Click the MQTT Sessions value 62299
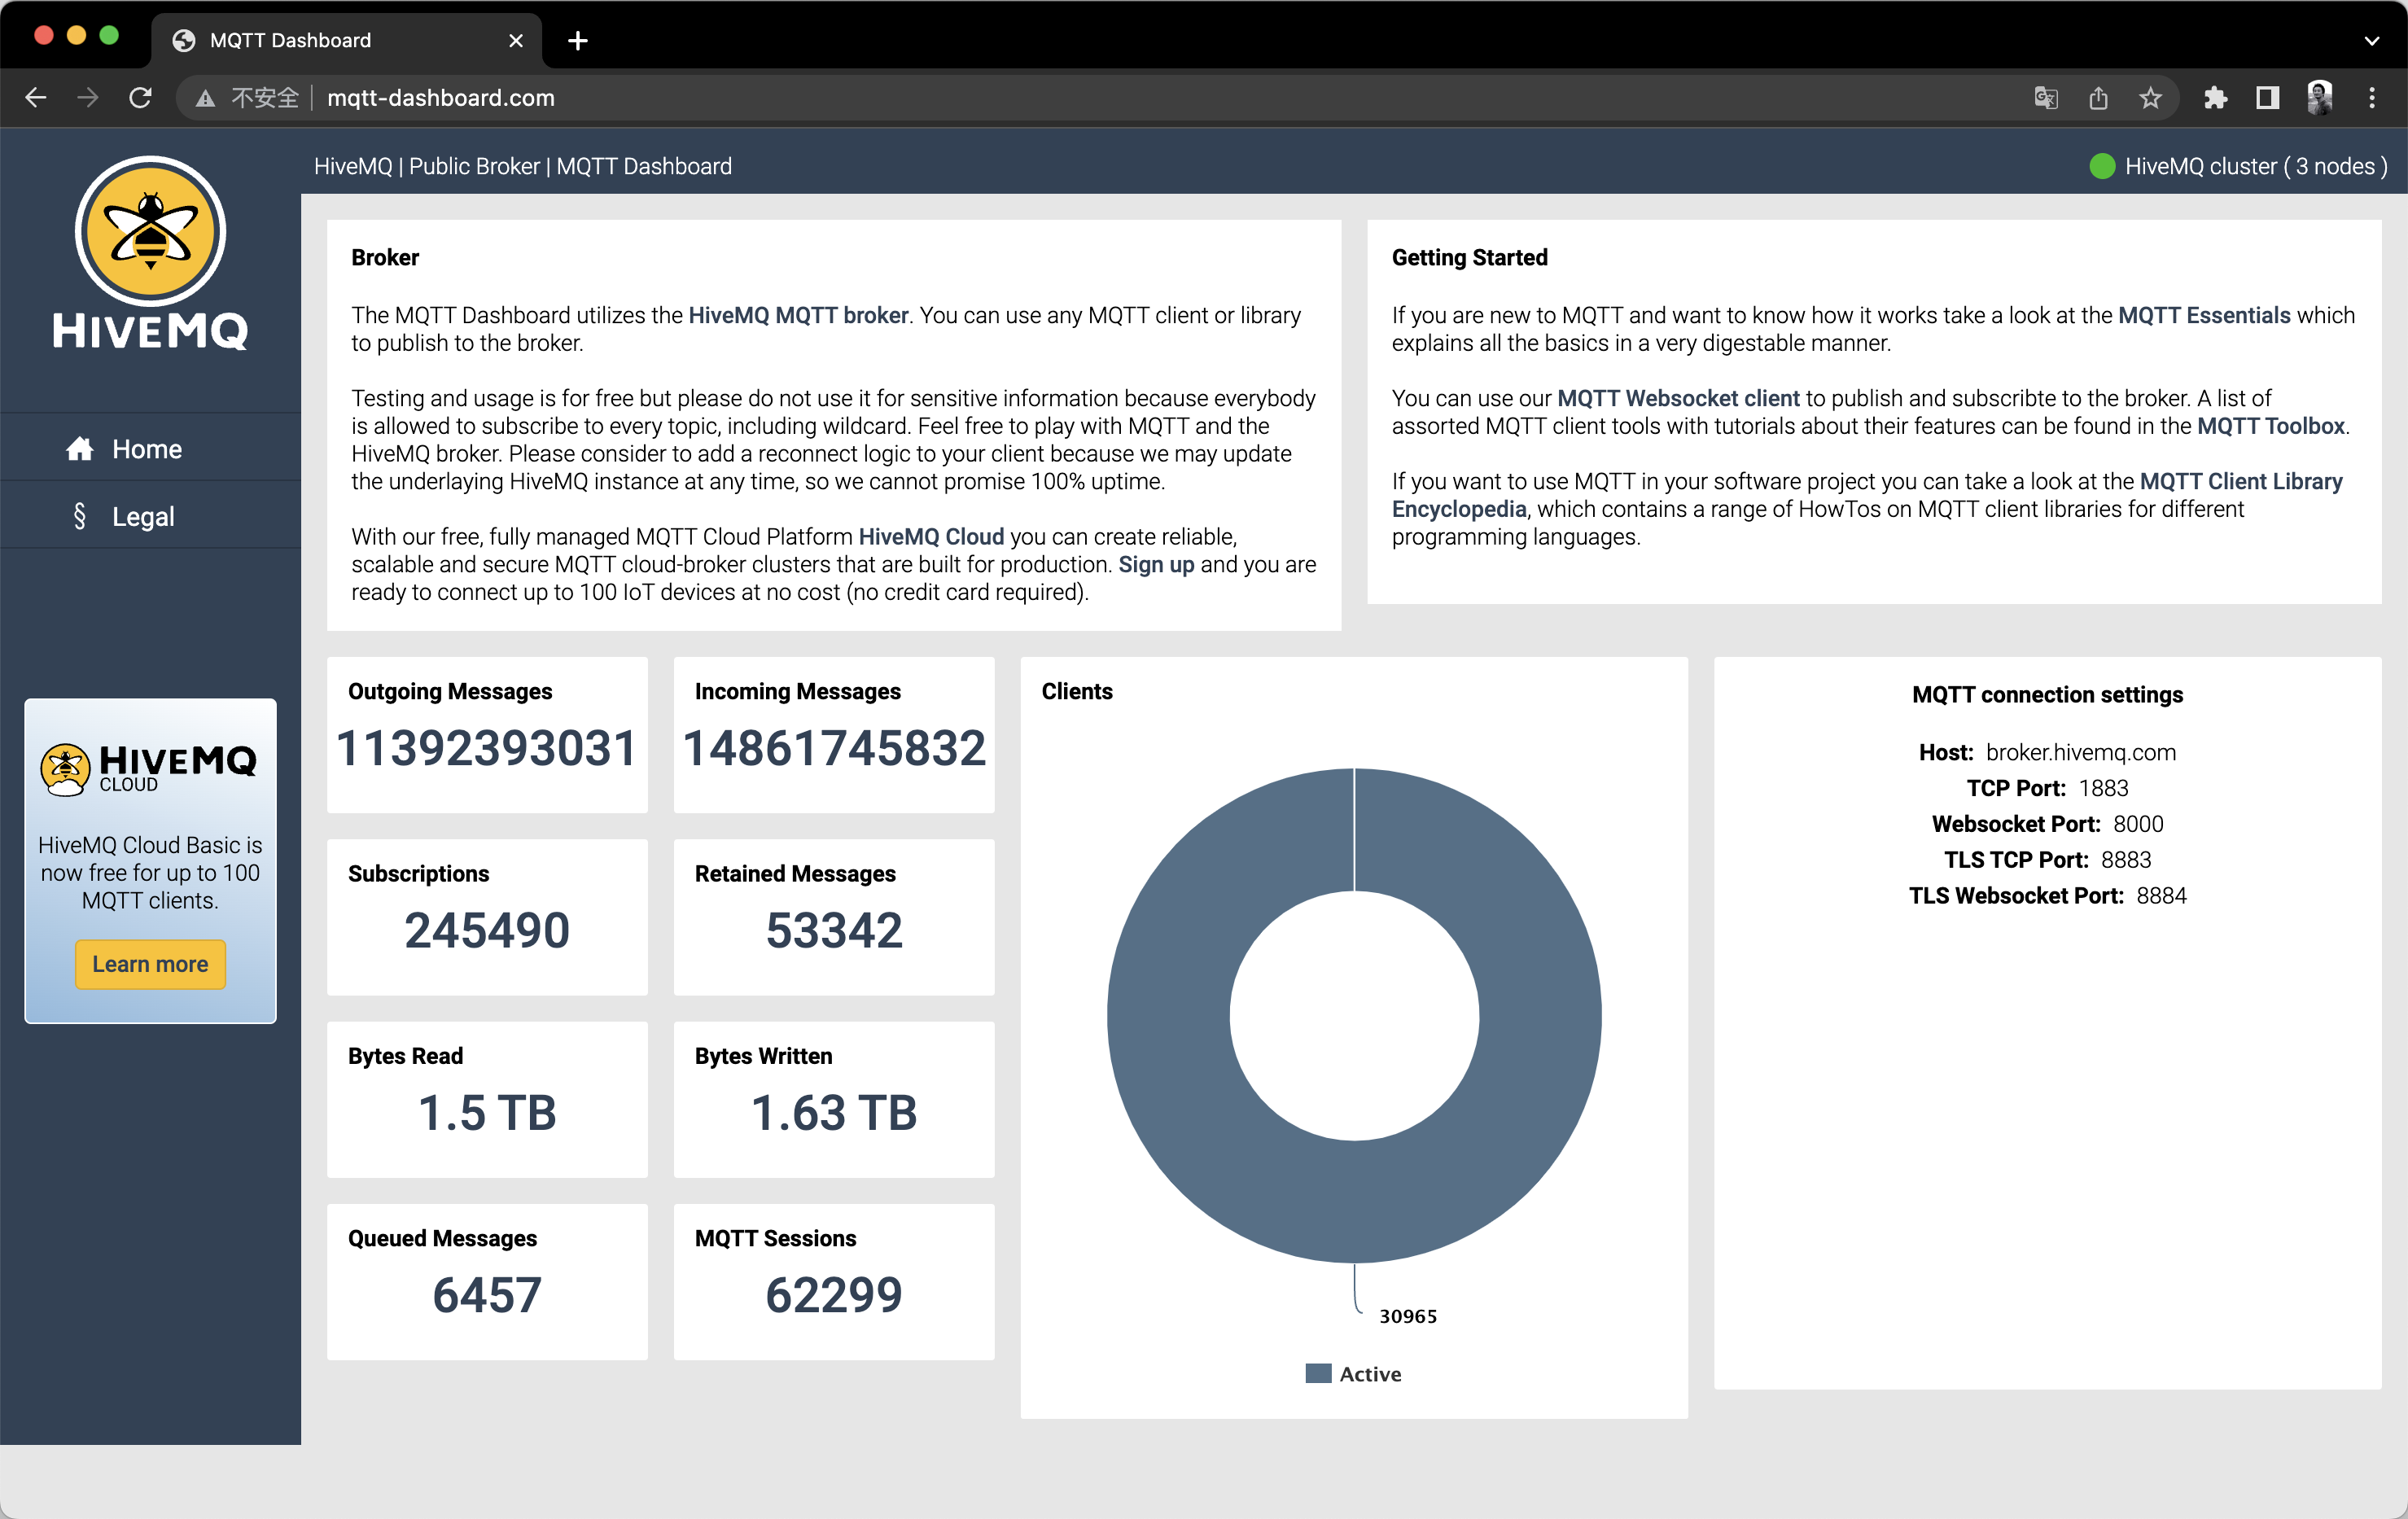 834,1295
